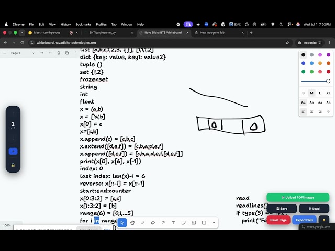Viewport: 335px width, 251px height.
Task: Open the Profiles menu in menu bar
Action: click(x=101, y=25)
